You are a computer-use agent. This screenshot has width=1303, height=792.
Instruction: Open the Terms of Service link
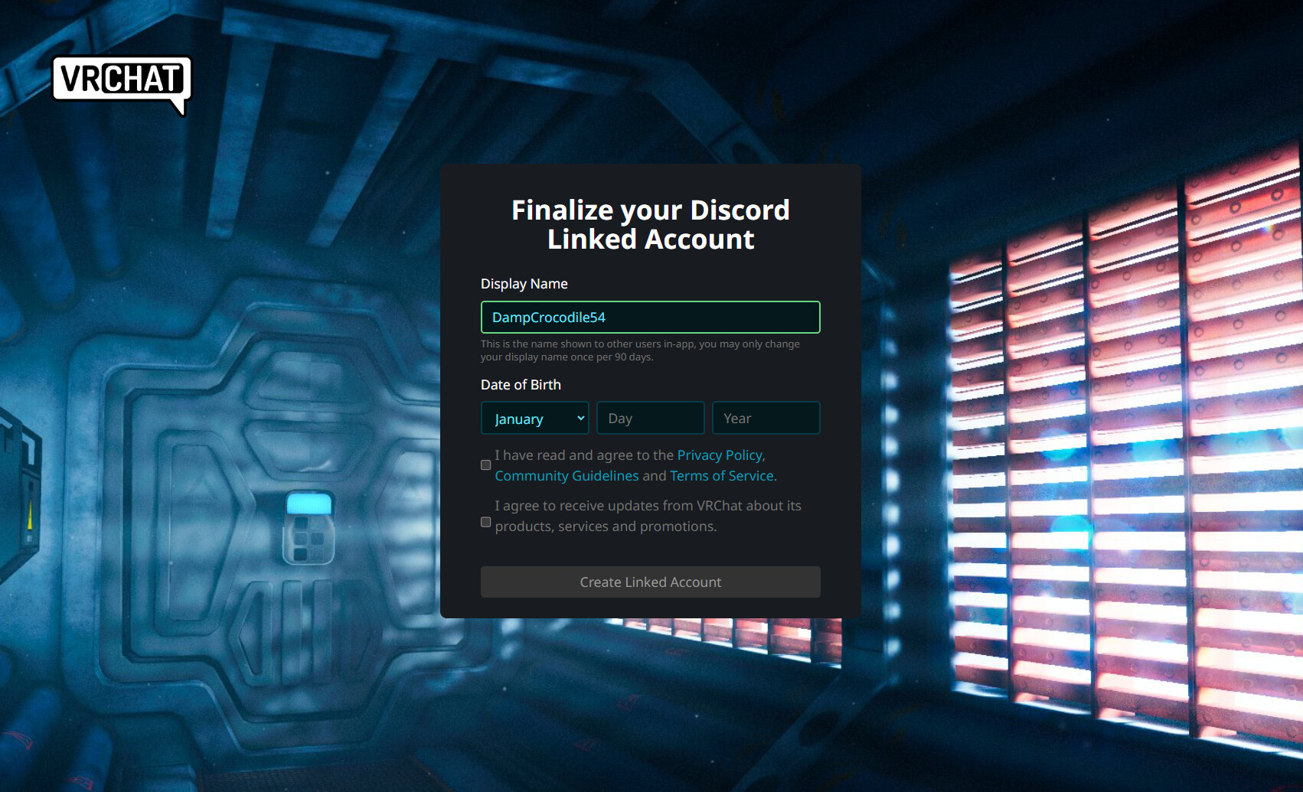[x=722, y=476]
